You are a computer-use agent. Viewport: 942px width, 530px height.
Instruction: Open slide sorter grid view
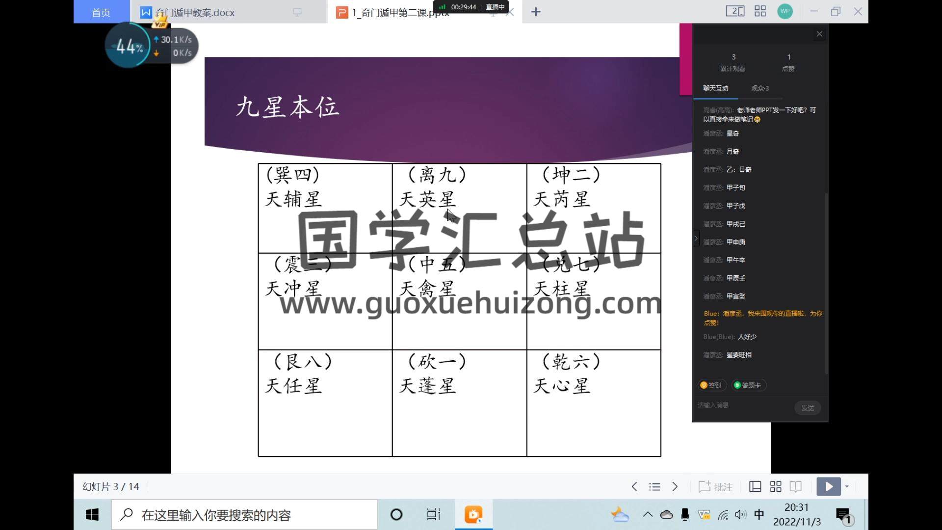[x=776, y=486]
